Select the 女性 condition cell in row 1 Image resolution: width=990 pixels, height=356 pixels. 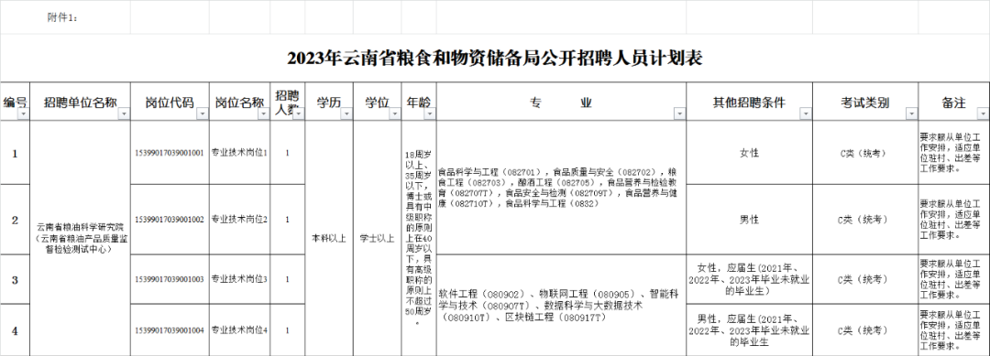tap(750, 153)
